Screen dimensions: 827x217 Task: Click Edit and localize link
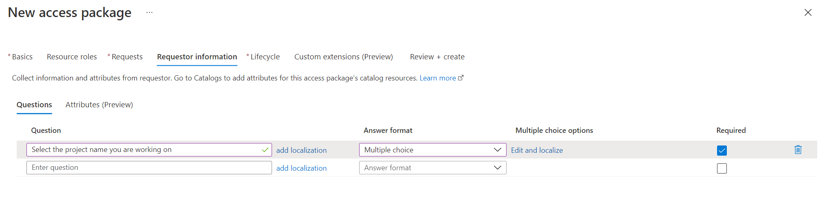(x=537, y=150)
